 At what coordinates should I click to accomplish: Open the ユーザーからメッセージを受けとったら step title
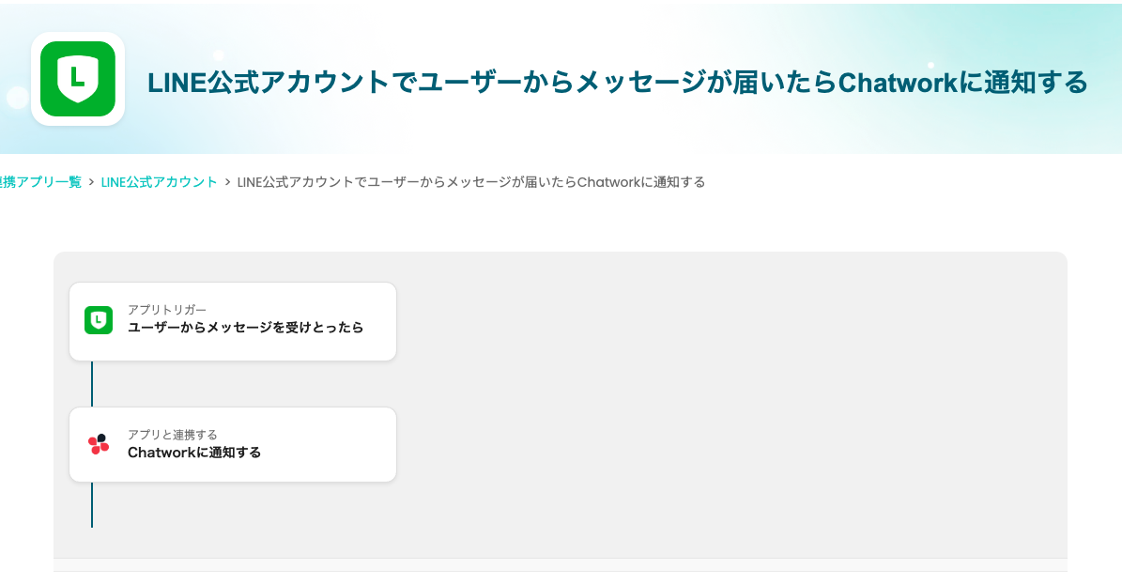click(x=245, y=328)
